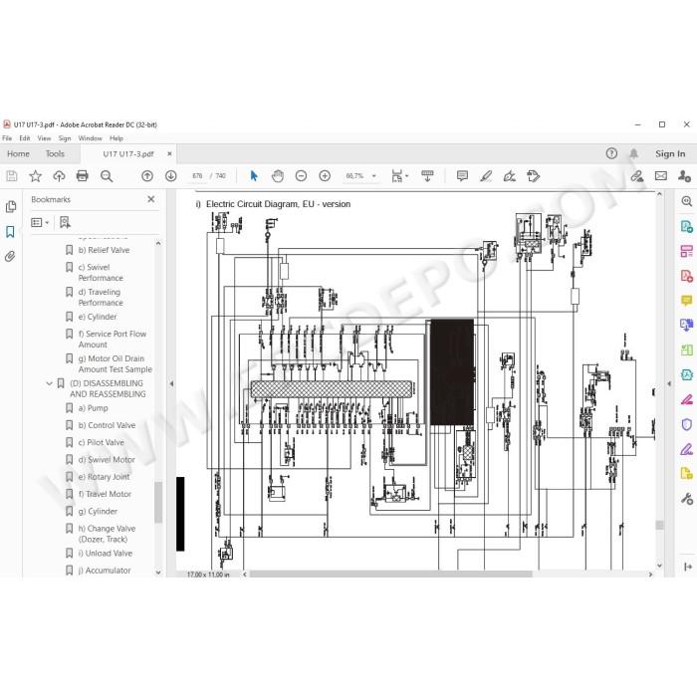The width and height of the screenshot is (697, 697).
Task: Click the page number input field
Action: click(x=197, y=176)
